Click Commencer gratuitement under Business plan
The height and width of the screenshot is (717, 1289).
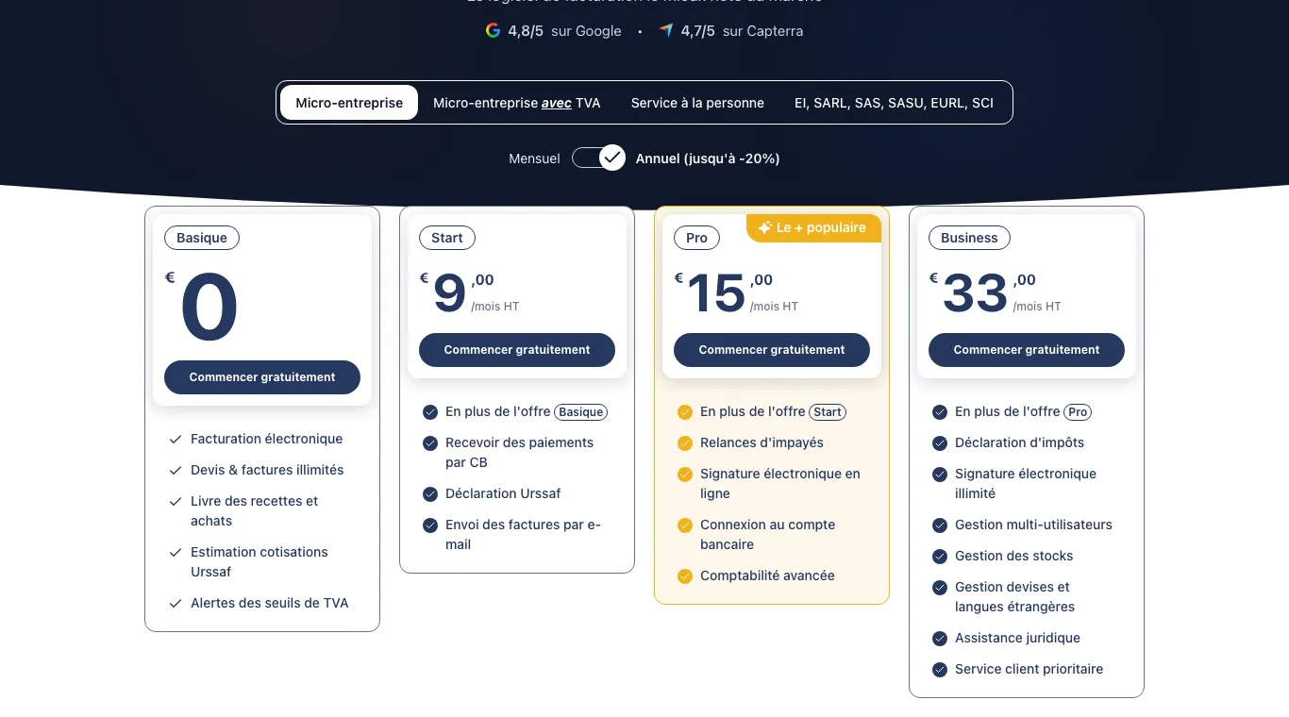[1027, 350]
